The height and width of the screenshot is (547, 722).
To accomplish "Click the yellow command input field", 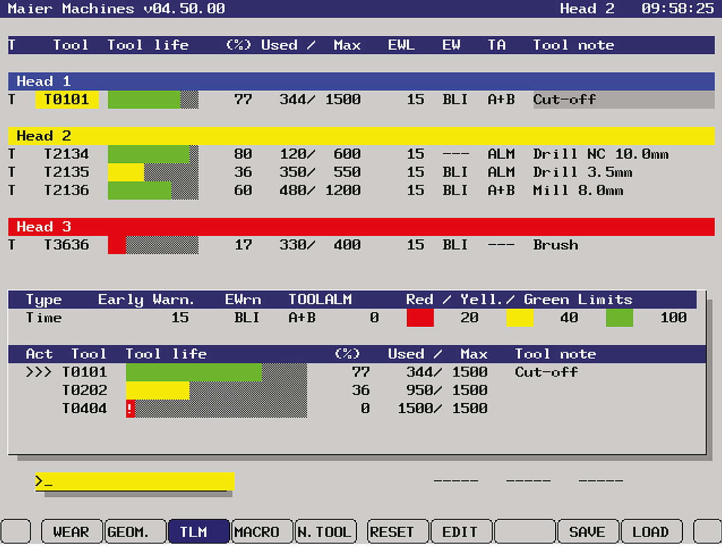I will pyautogui.click(x=134, y=482).
